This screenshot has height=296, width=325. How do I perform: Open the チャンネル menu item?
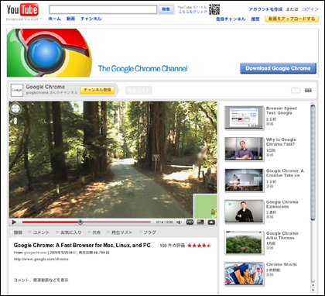(x=91, y=19)
